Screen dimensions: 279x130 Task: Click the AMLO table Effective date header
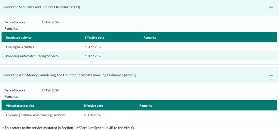tap(93, 106)
